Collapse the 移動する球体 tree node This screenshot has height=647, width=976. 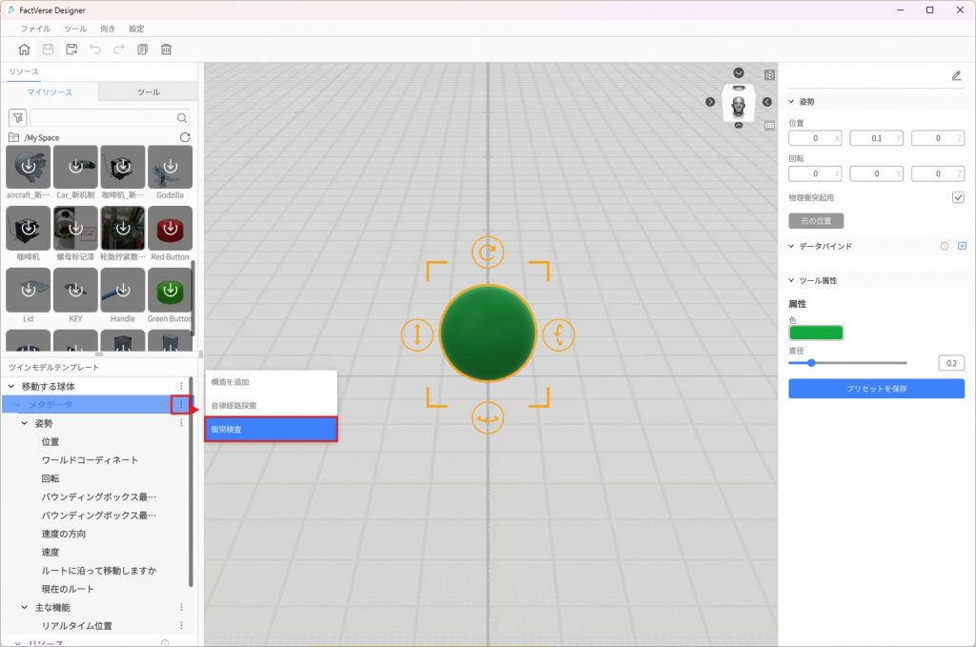11,386
